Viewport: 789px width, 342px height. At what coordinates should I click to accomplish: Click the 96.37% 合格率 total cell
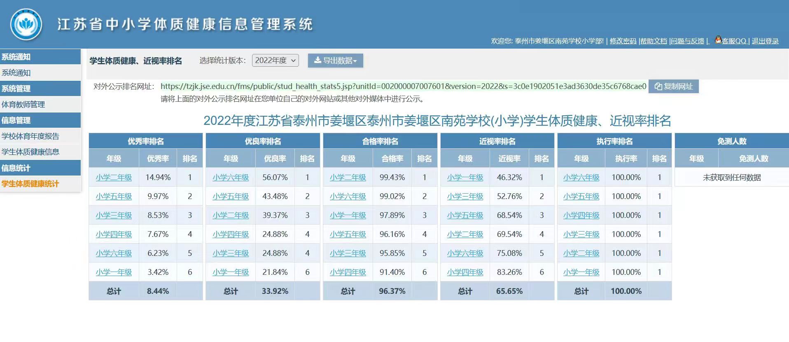click(392, 291)
